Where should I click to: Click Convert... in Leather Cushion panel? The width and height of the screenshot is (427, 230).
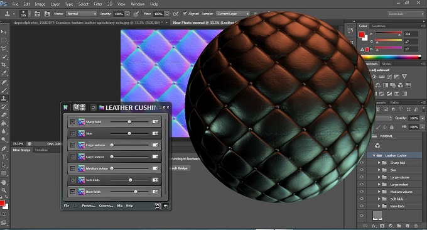pyautogui.click(x=106, y=205)
